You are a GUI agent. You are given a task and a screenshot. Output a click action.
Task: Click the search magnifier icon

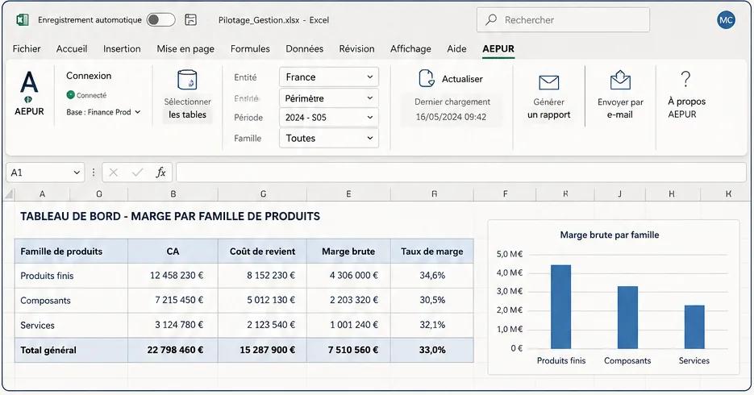tap(491, 19)
